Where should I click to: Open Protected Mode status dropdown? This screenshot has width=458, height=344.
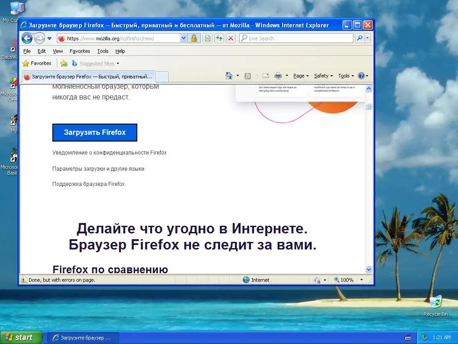pyautogui.click(x=320, y=280)
